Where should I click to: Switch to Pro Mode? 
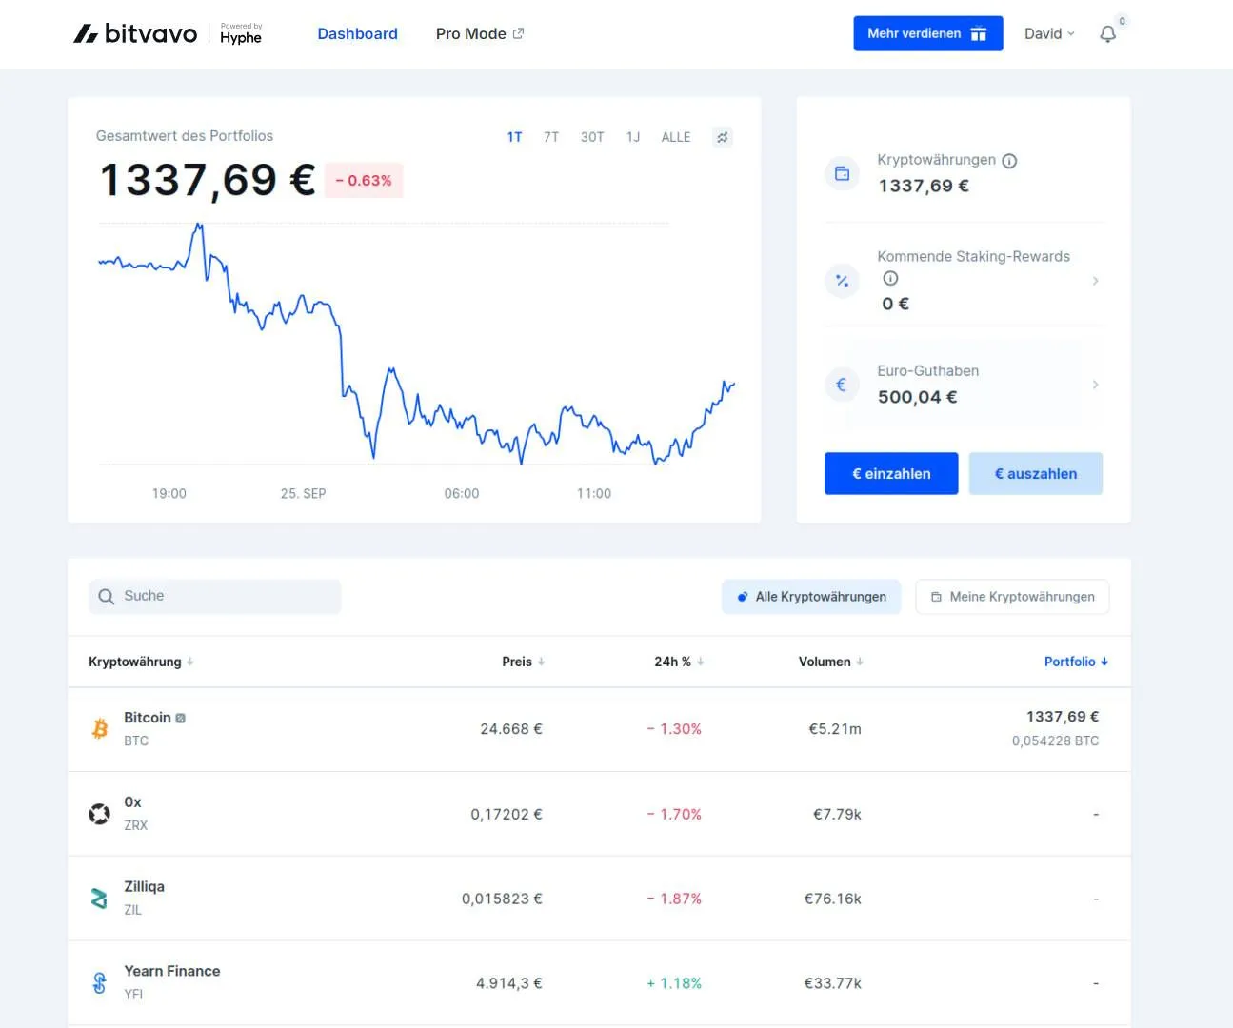[x=471, y=33]
